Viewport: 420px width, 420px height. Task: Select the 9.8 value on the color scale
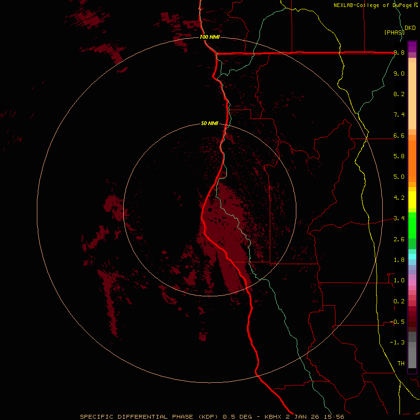(399, 53)
